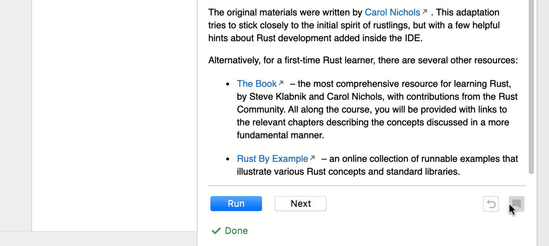The height and width of the screenshot is (246, 549).
Task: Click inside the empty editor pane on left
Action: [x=114, y=115]
